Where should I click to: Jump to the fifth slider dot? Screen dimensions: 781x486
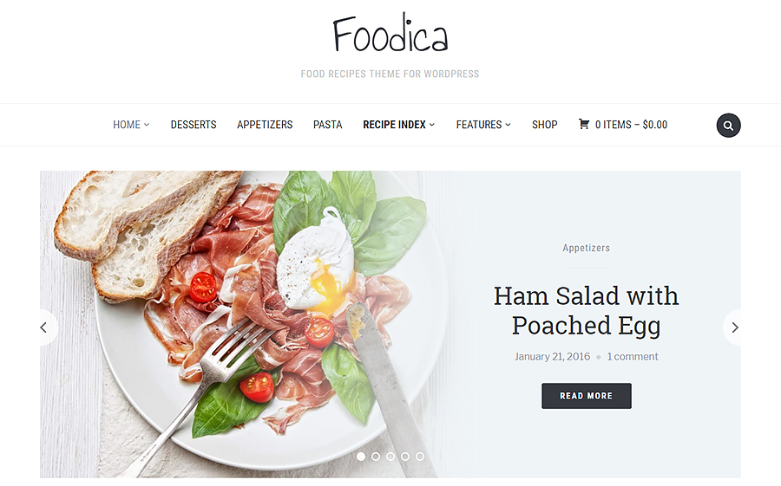click(420, 457)
